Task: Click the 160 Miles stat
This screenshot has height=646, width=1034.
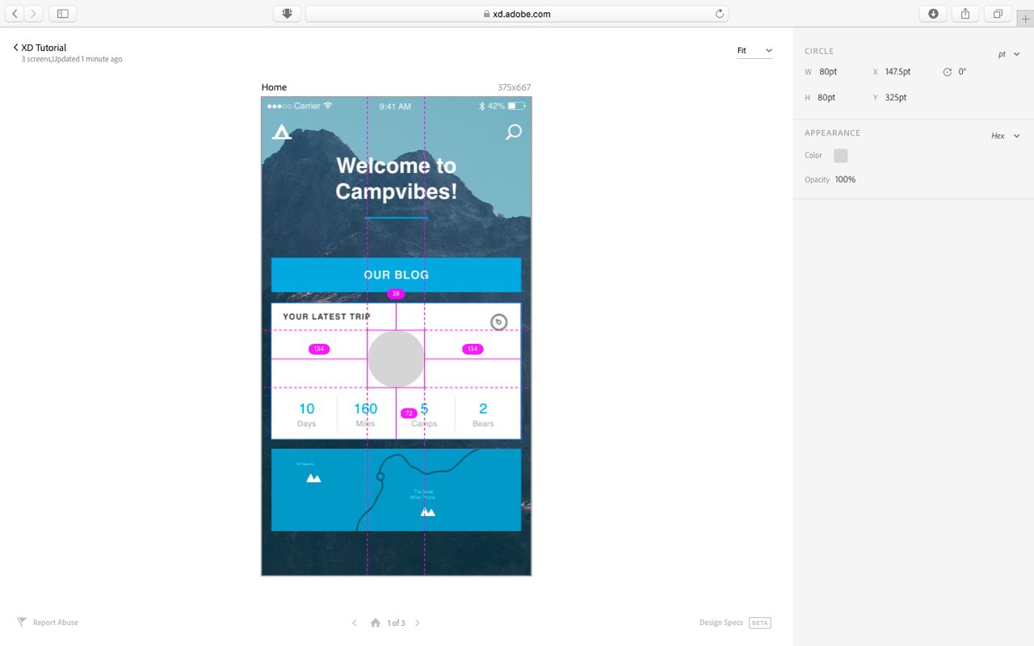Action: point(365,414)
